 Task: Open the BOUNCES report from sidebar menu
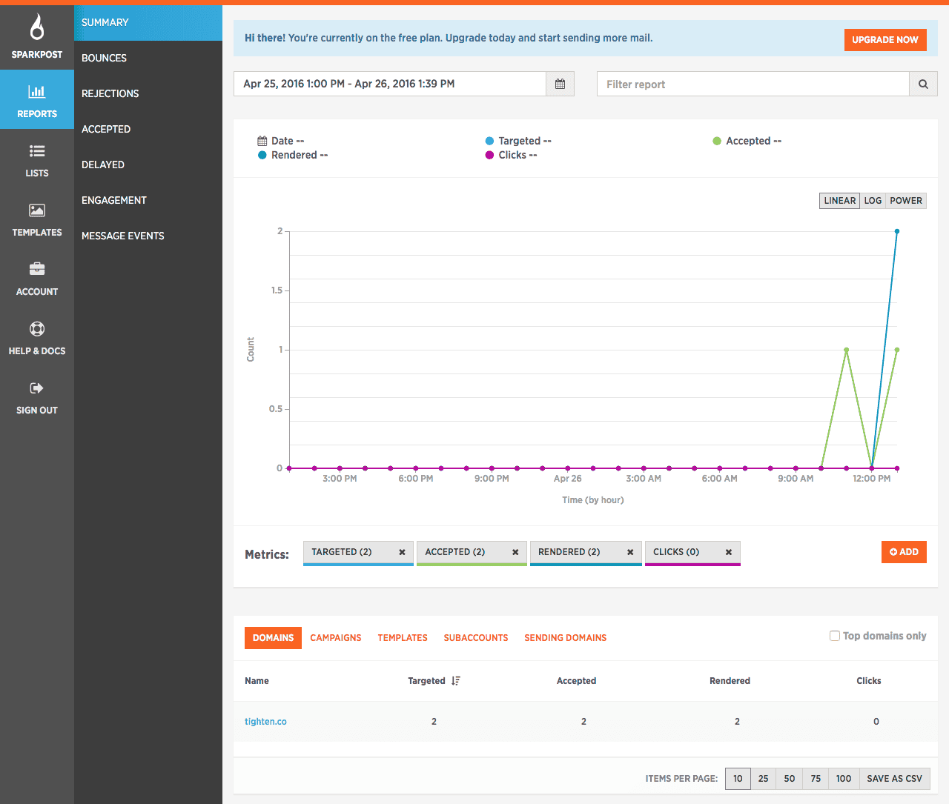104,58
